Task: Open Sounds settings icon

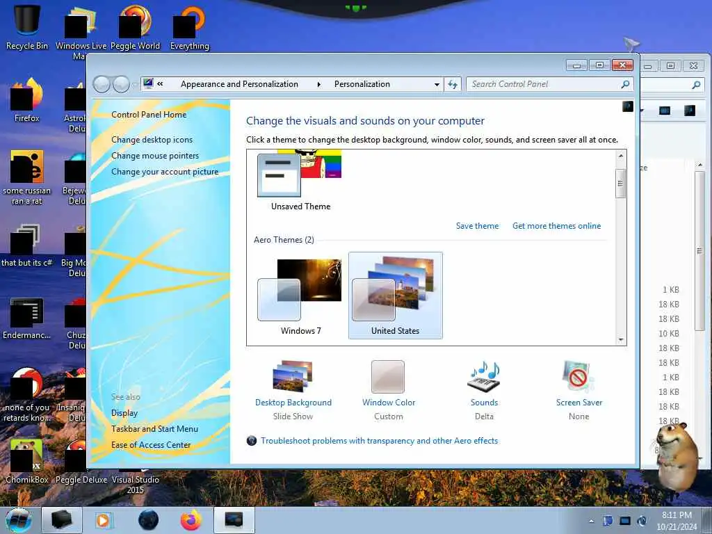Action: tap(484, 376)
